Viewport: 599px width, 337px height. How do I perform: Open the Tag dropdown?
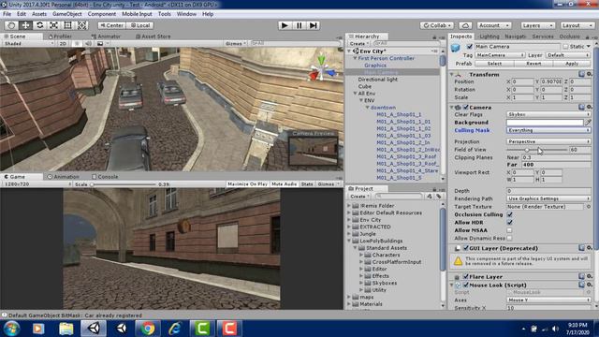coord(500,55)
